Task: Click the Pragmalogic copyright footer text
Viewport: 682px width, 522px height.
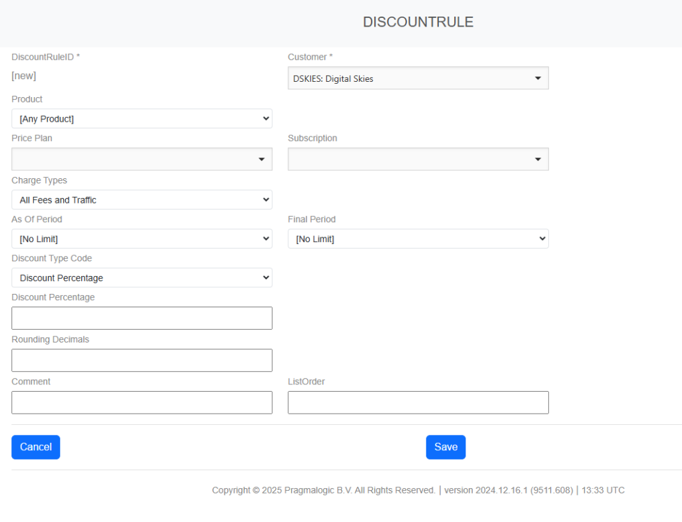Action: coord(323,490)
